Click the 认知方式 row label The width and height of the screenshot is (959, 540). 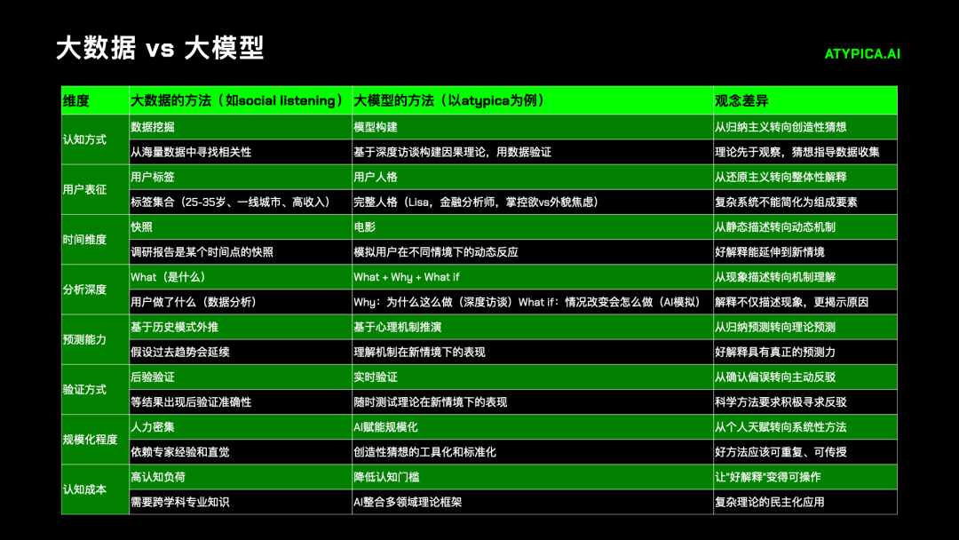point(95,139)
